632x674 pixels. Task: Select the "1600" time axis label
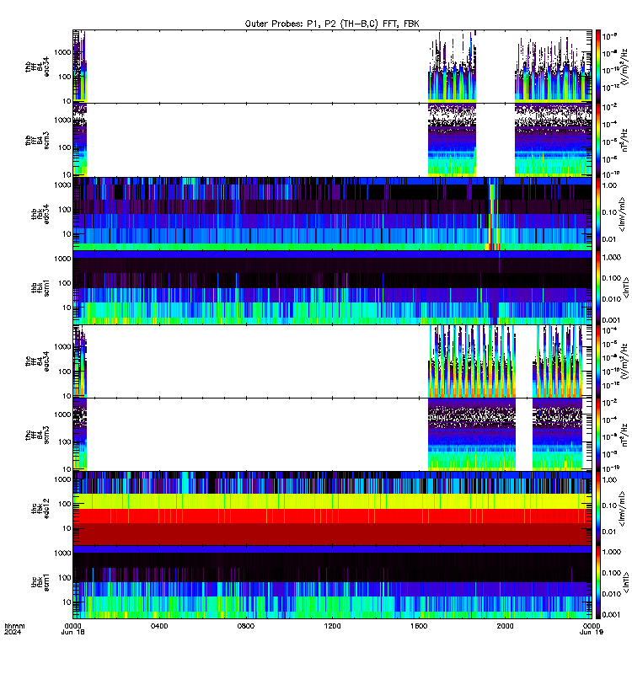(418, 626)
